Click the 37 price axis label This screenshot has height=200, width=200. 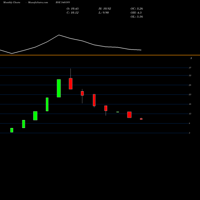[x=190, y=68]
